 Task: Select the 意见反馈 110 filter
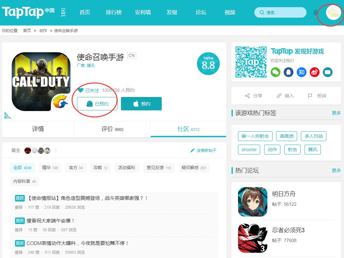pos(159,168)
